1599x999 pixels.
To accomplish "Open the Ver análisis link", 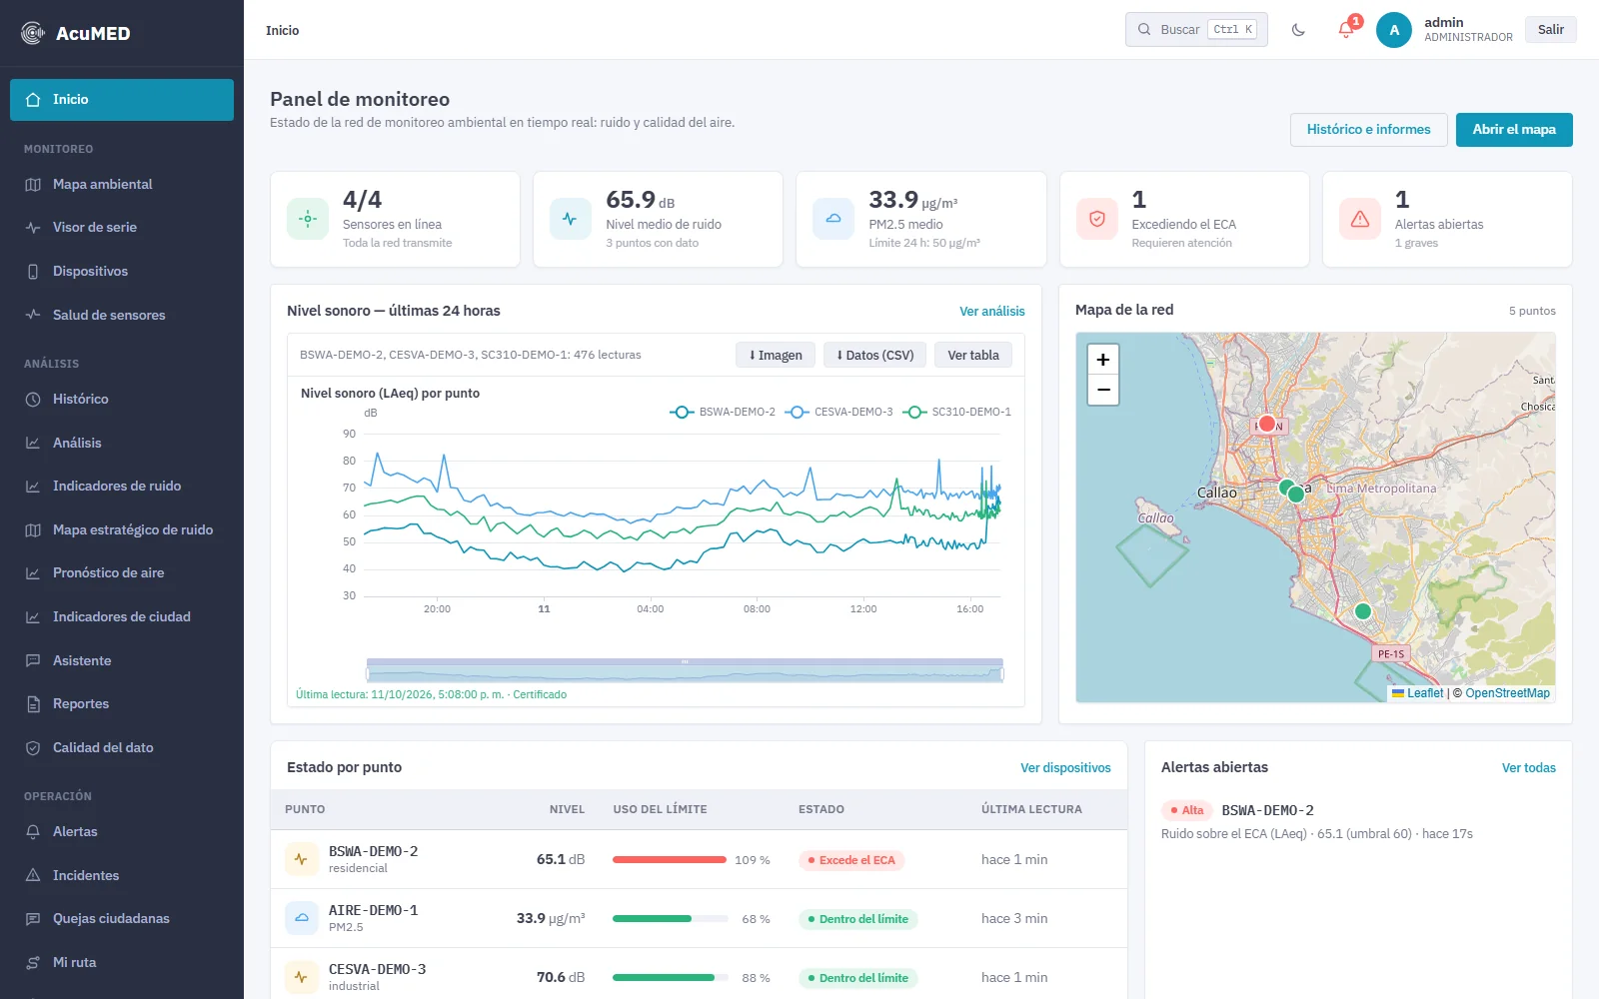I will (992, 312).
